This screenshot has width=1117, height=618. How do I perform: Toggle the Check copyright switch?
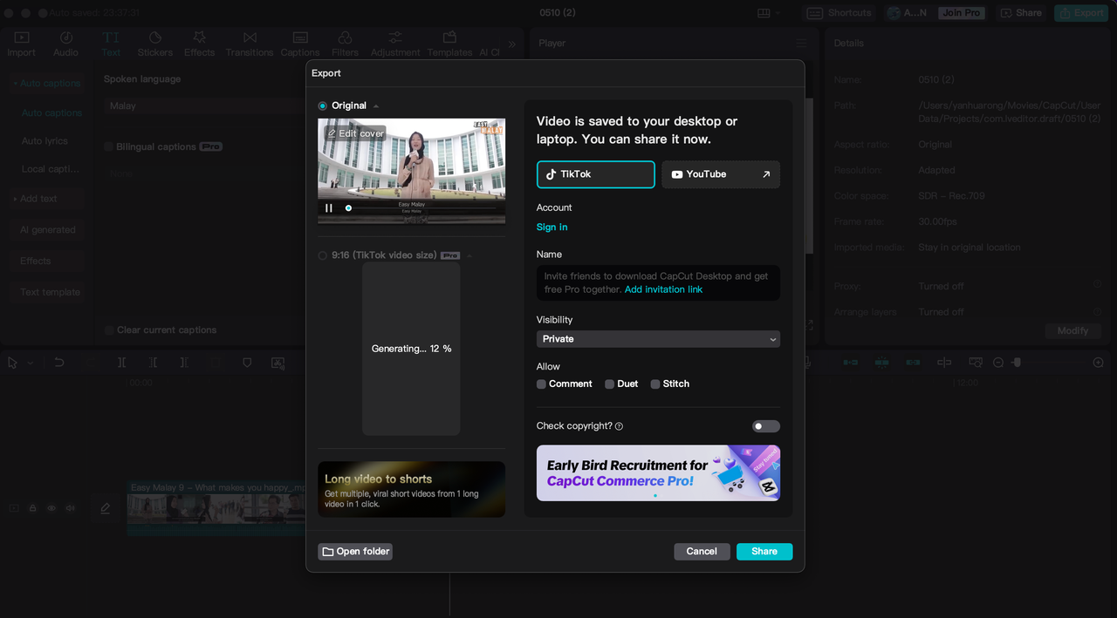(765, 426)
